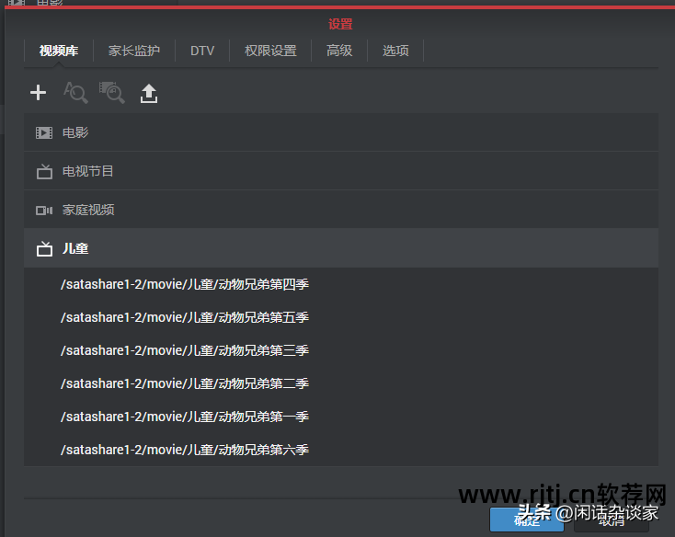
Task: Select the folder path 动物兄弟第六季
Action: (185, 450)
